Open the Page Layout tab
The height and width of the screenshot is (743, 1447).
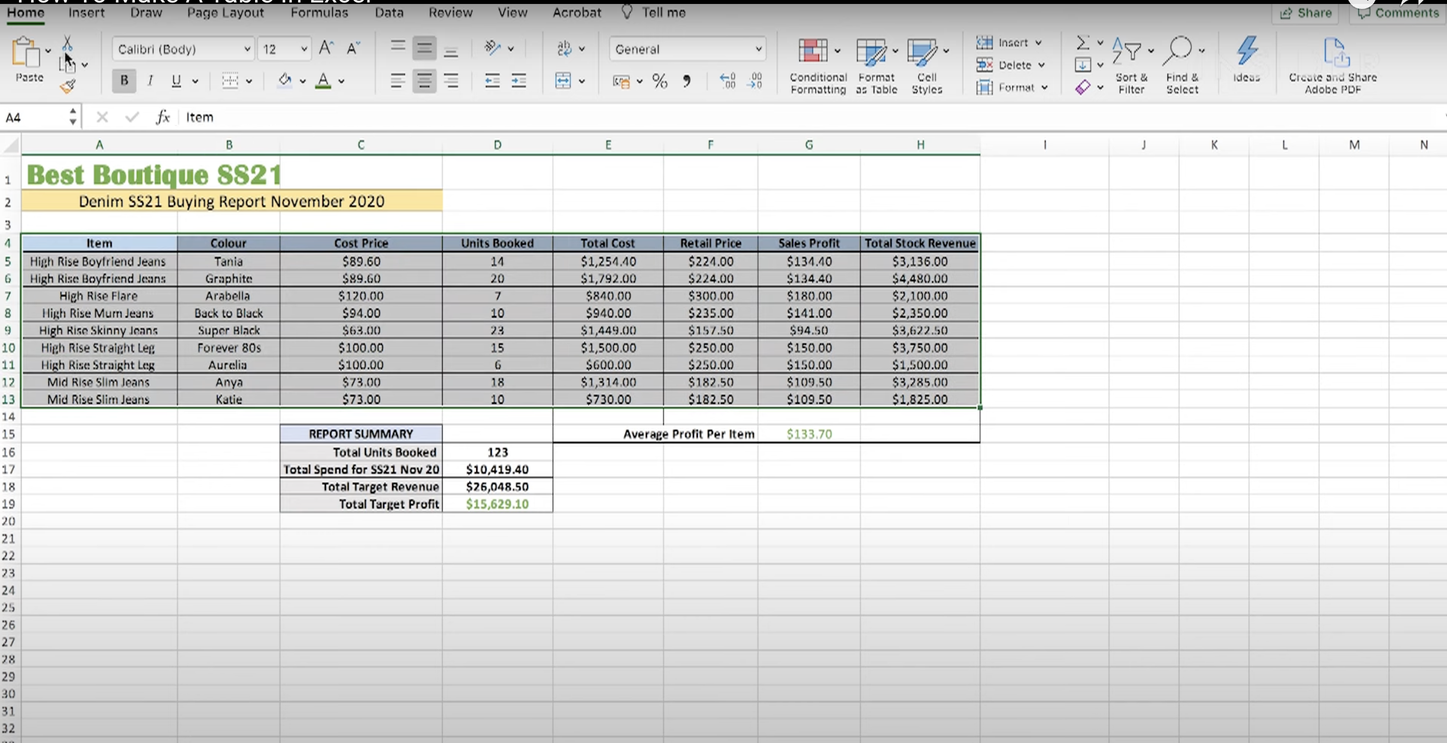click(225, 12)
